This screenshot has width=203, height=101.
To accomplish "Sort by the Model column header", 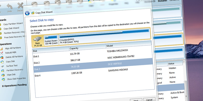I will pyautogui.click(x=129, y=44).
